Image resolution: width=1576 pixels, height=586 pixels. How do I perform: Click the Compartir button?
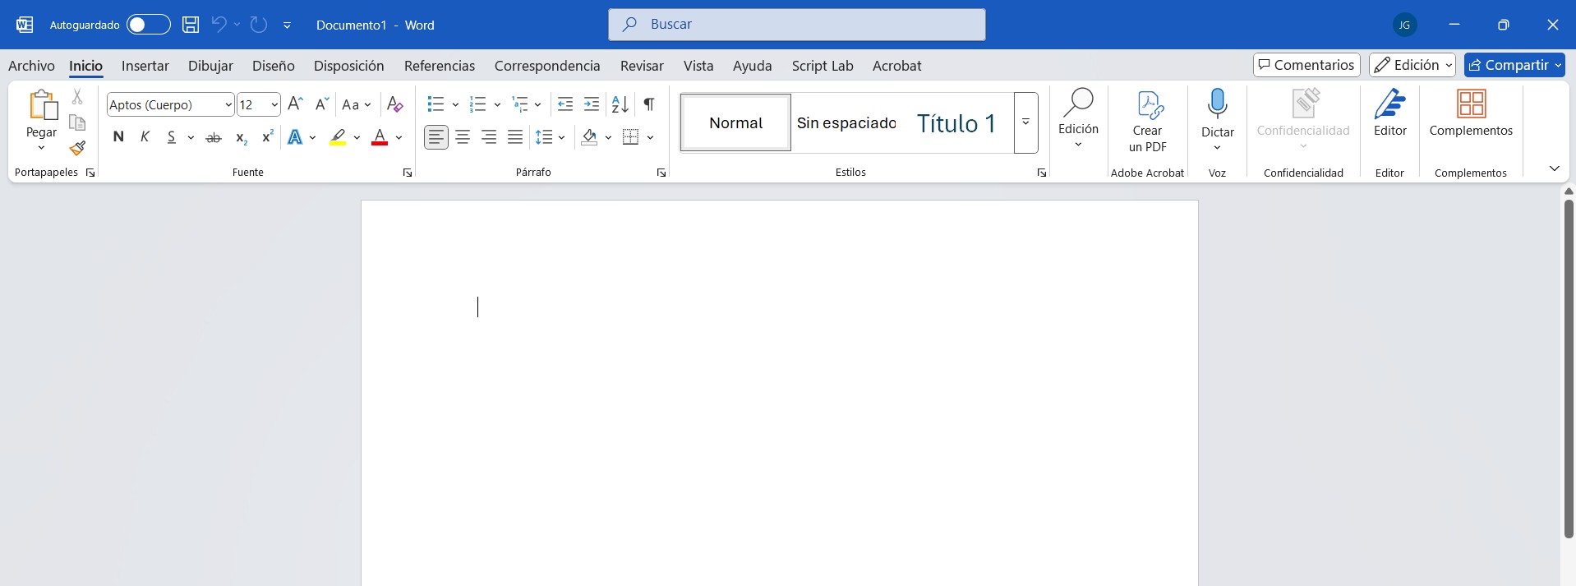[1509, 65]
